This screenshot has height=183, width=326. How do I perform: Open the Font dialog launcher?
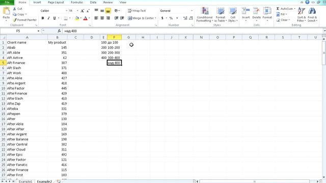(x=90, y=25)
